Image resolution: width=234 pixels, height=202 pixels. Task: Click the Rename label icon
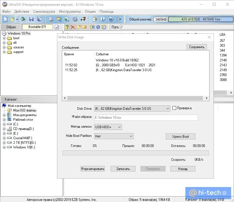click(84, 27)
